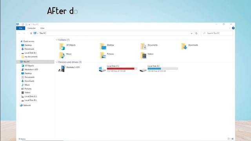Select the Local Disk (E:) drive icon in Devices
The image size is (251, 141).
coord(143,70)
